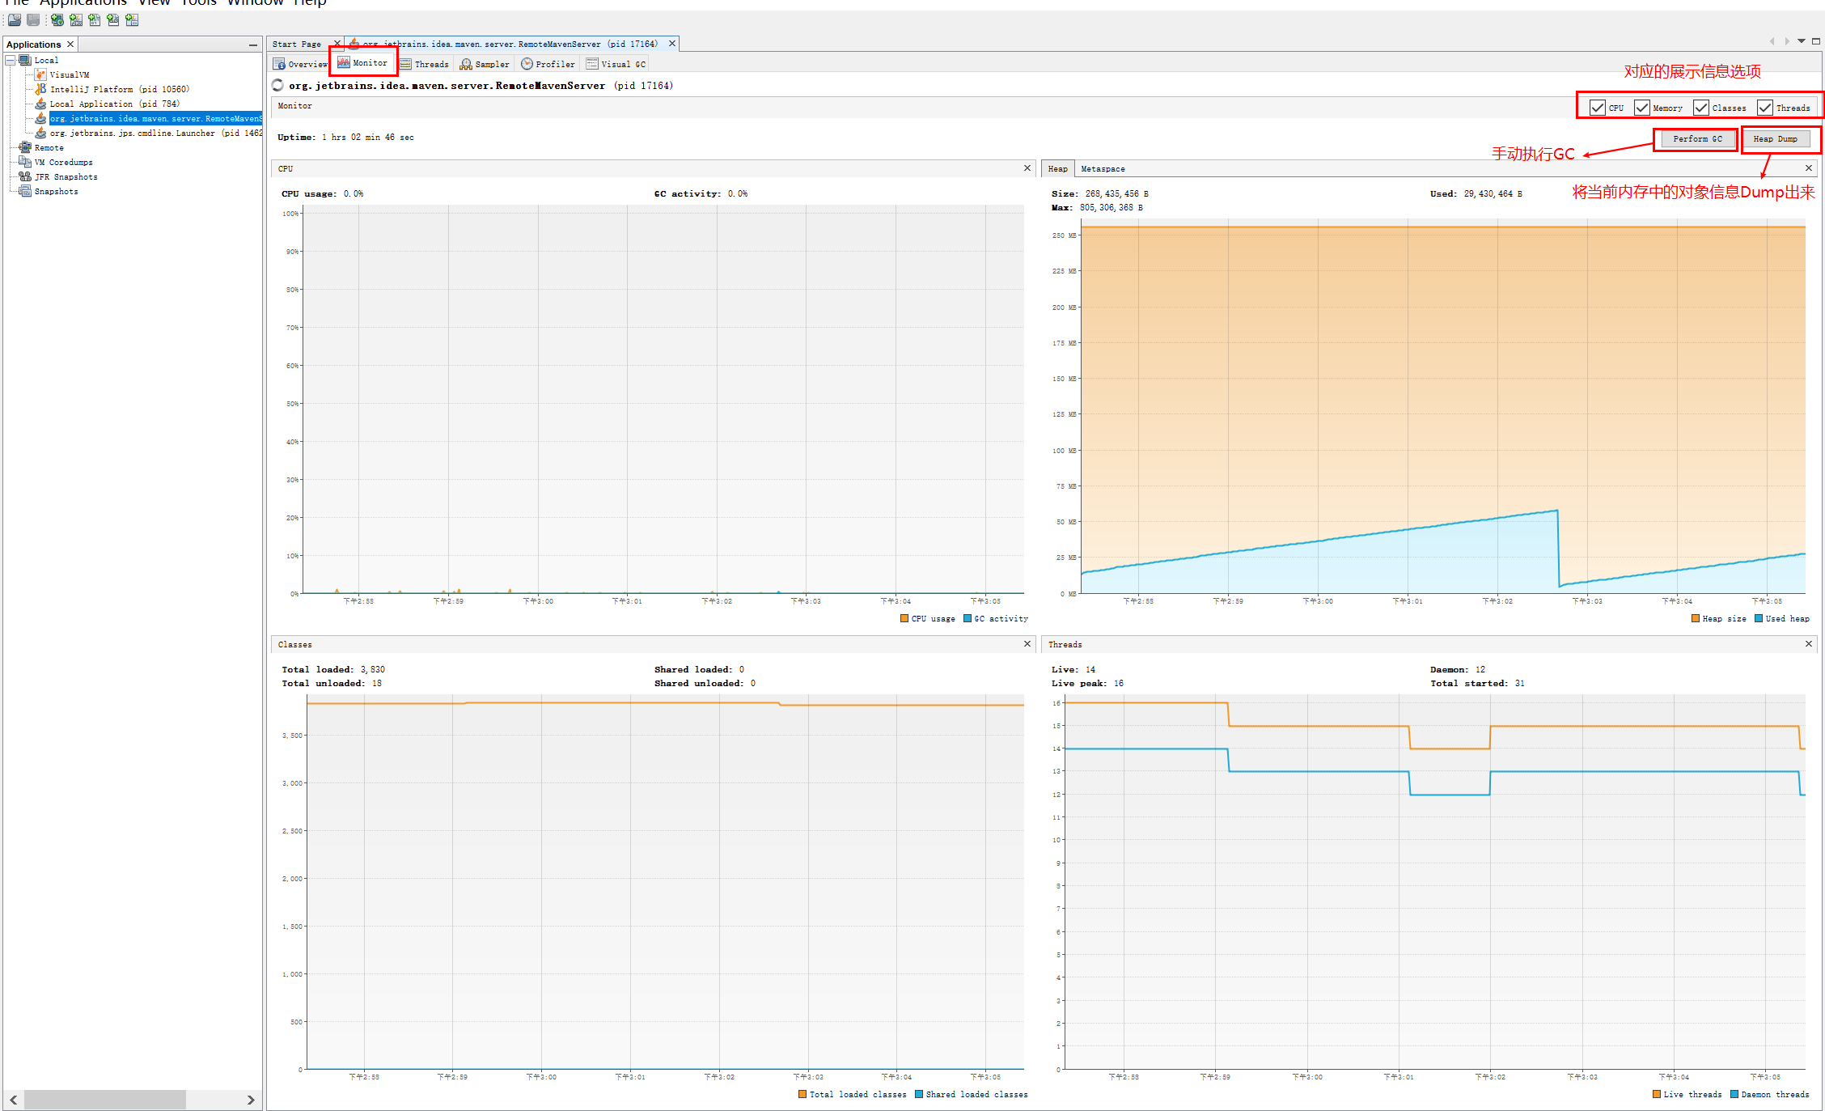Click the Overview tab's info icon
Viewport: 1825px width, 1111px height.
click(279, 64)
